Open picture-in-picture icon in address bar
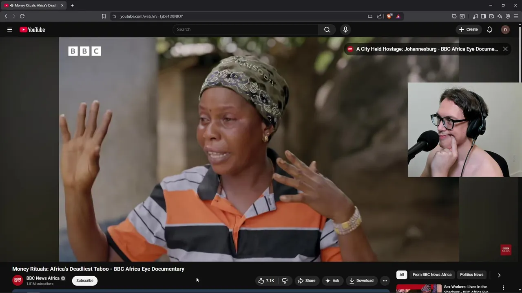This screenshot has height=293, width=522. coord(370,16)
